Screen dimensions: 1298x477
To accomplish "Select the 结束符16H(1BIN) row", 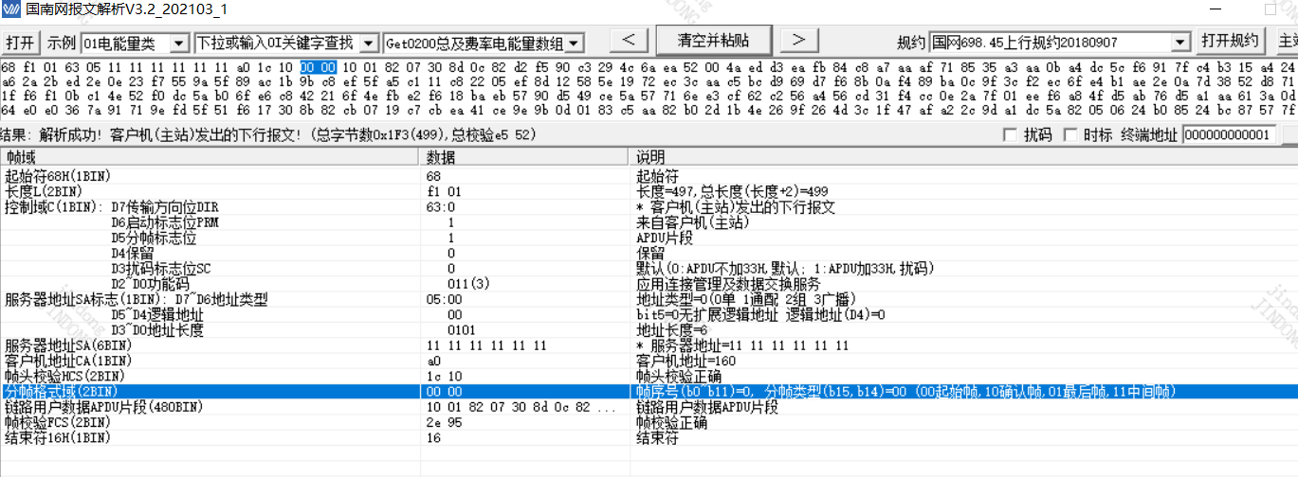I will [x=649, y=438].
